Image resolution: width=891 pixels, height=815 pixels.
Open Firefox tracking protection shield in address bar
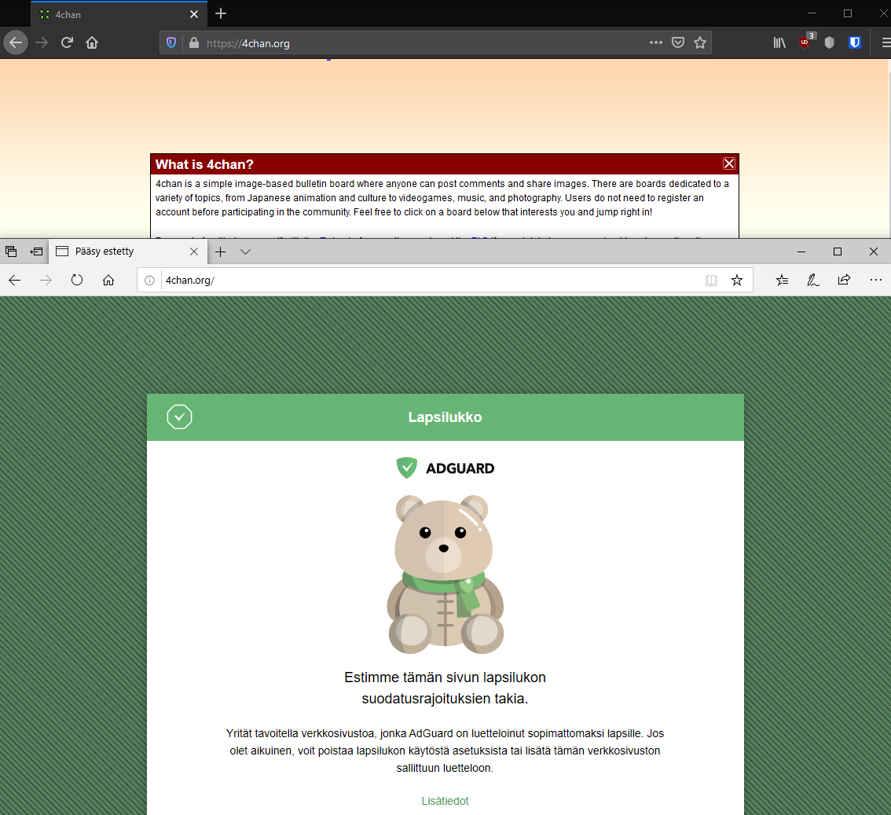point(171,42)
